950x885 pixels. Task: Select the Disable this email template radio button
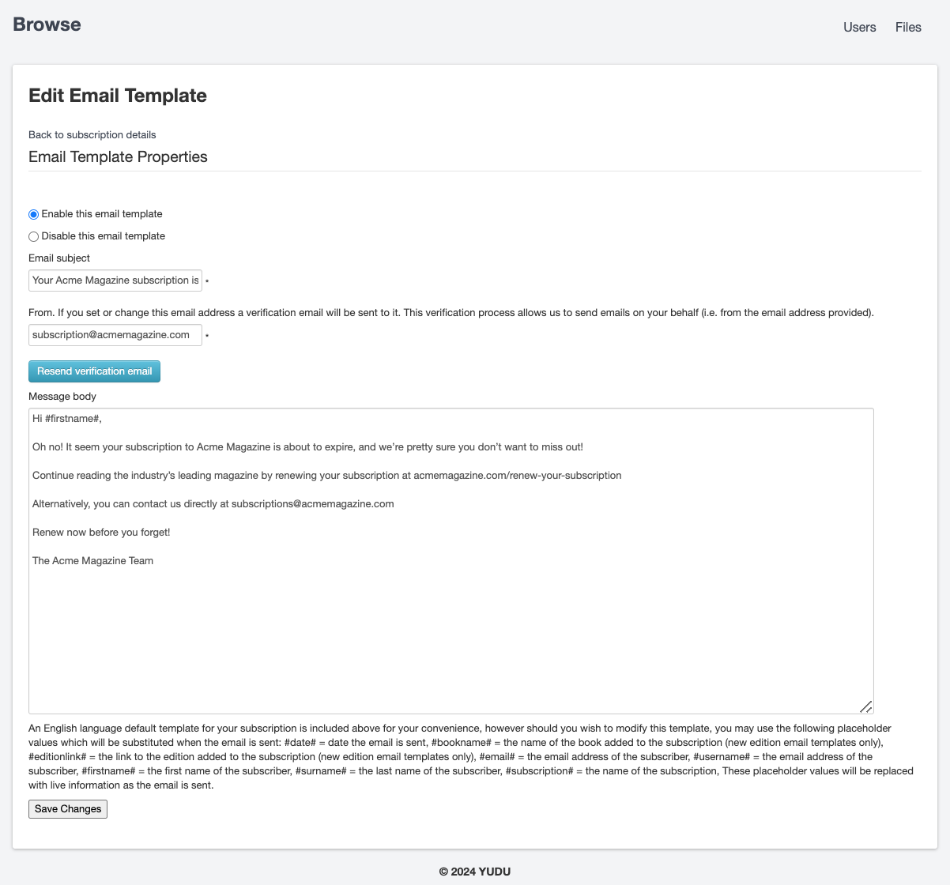click(x=34, y=236)
